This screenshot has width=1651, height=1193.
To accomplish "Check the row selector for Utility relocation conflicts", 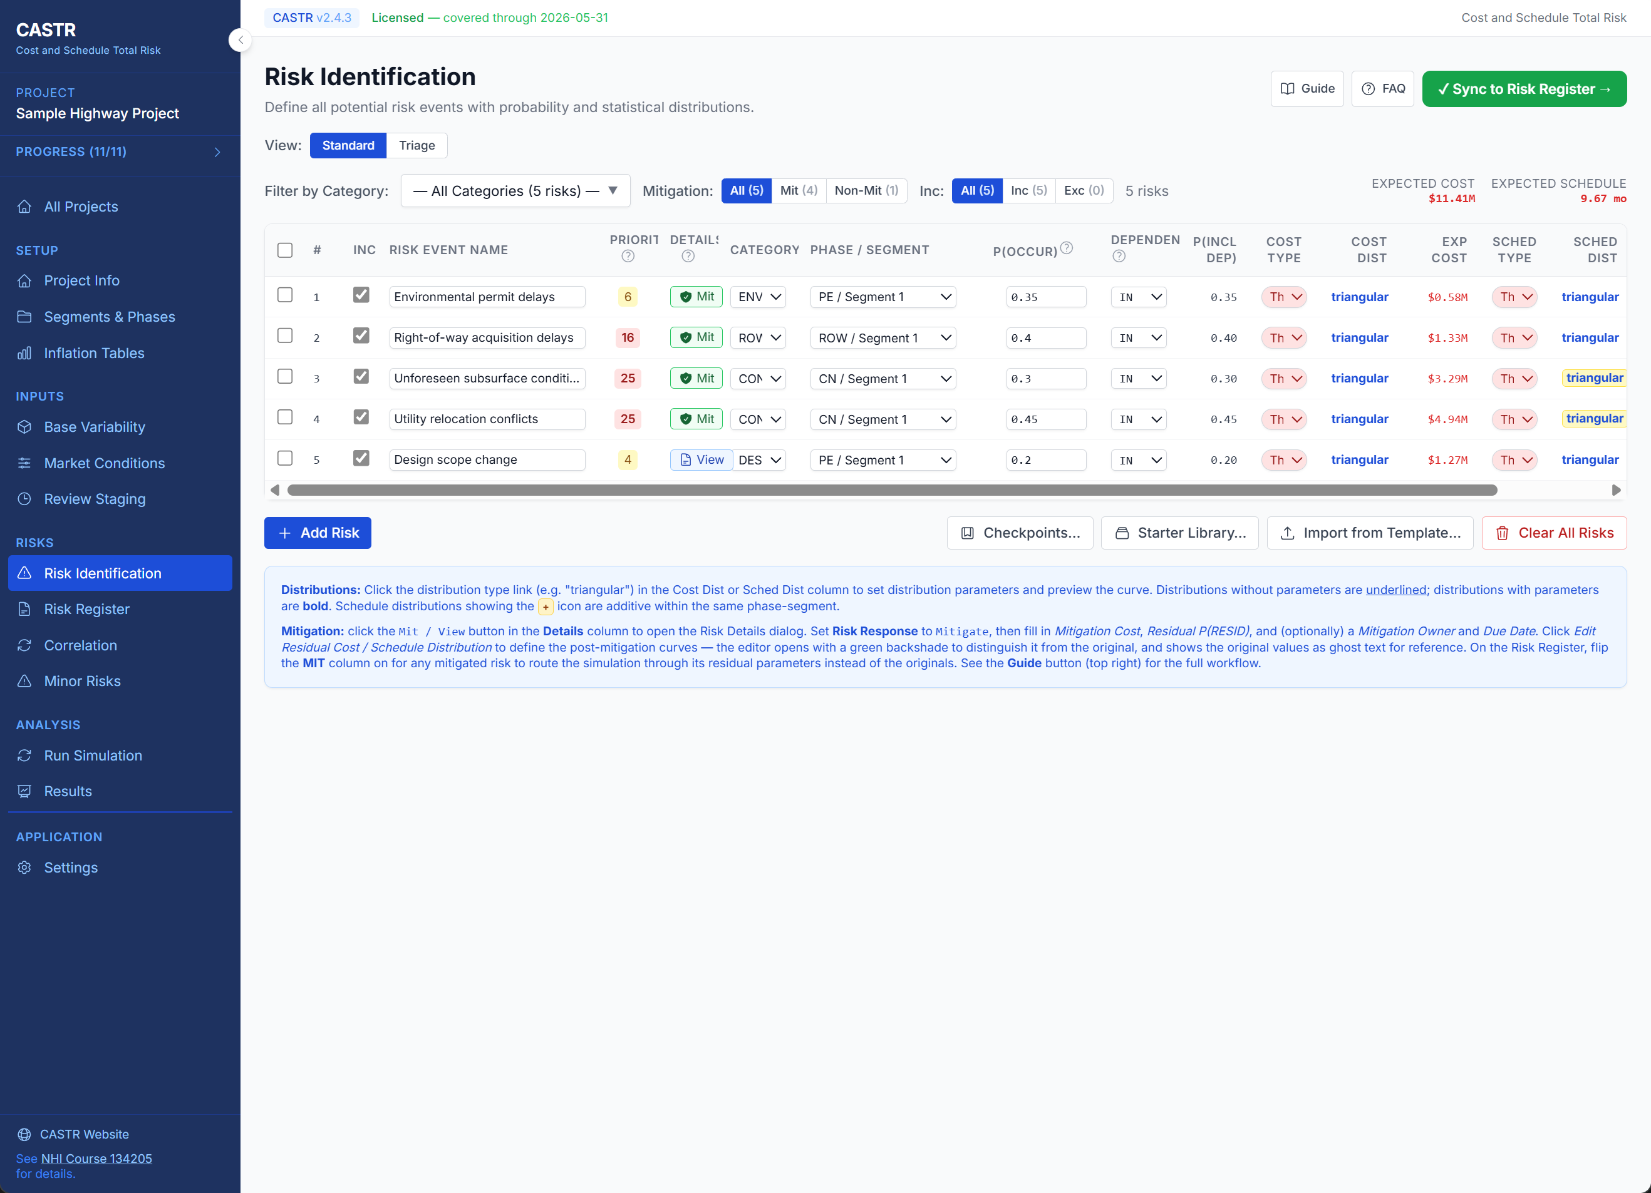I will click(284, 417).
